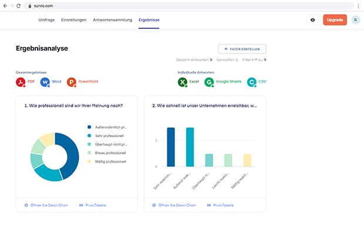Download individual answers as Excel
The width and height of the screenshot is (364, 227).
(188, 82)
